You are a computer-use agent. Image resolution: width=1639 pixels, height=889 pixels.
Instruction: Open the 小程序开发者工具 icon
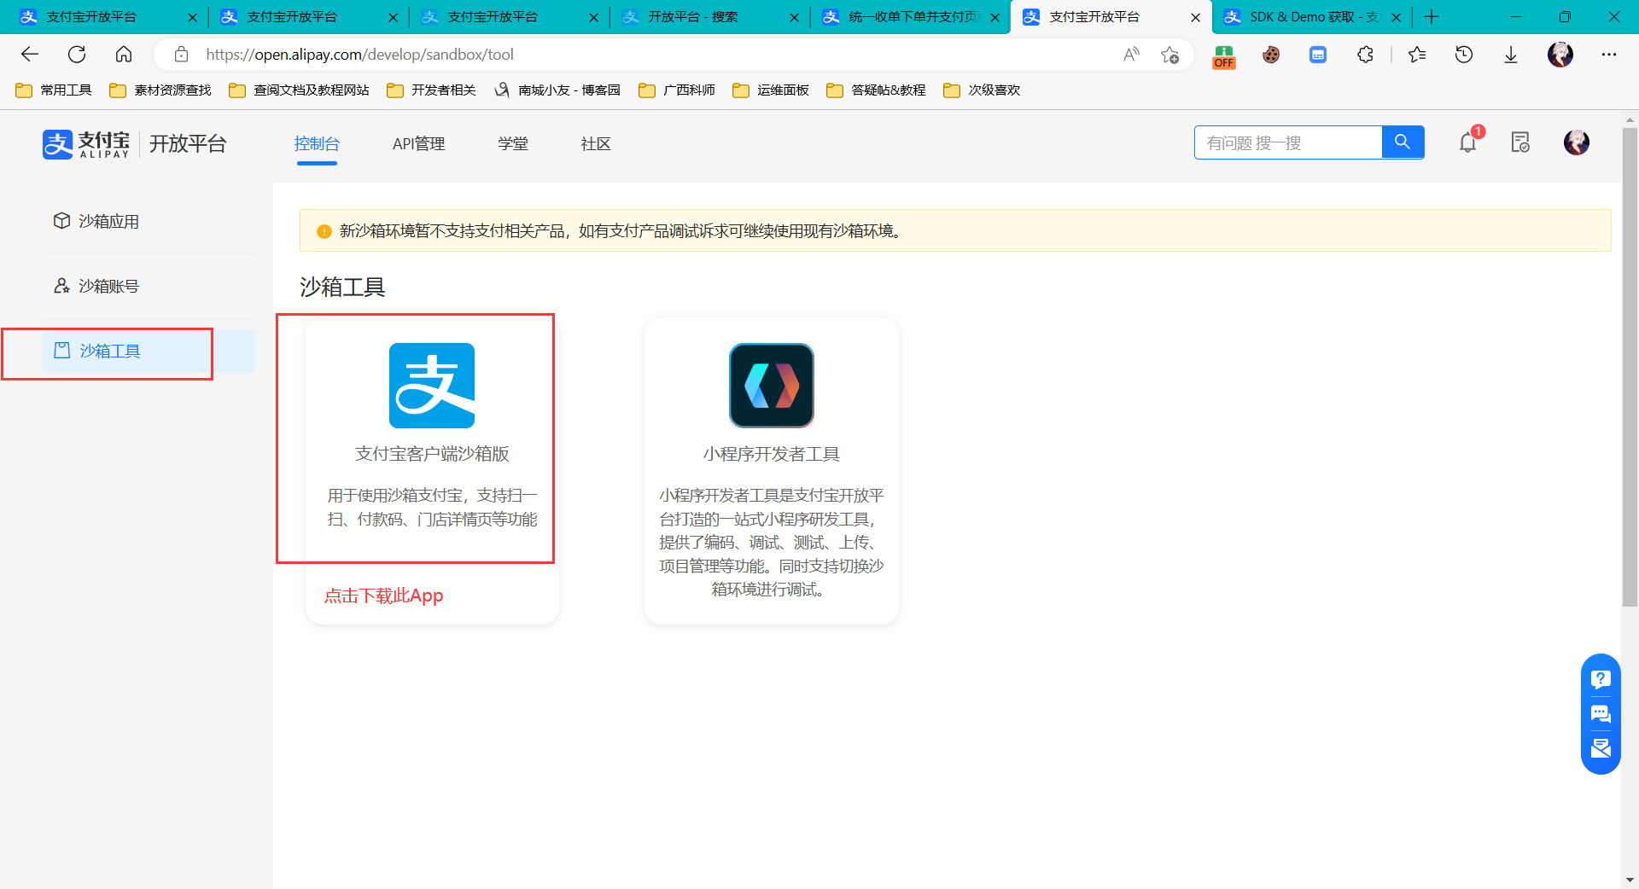(x=772, y=386)
